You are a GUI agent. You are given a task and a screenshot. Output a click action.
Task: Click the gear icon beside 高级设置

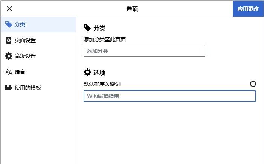click(x=8, y=56)
